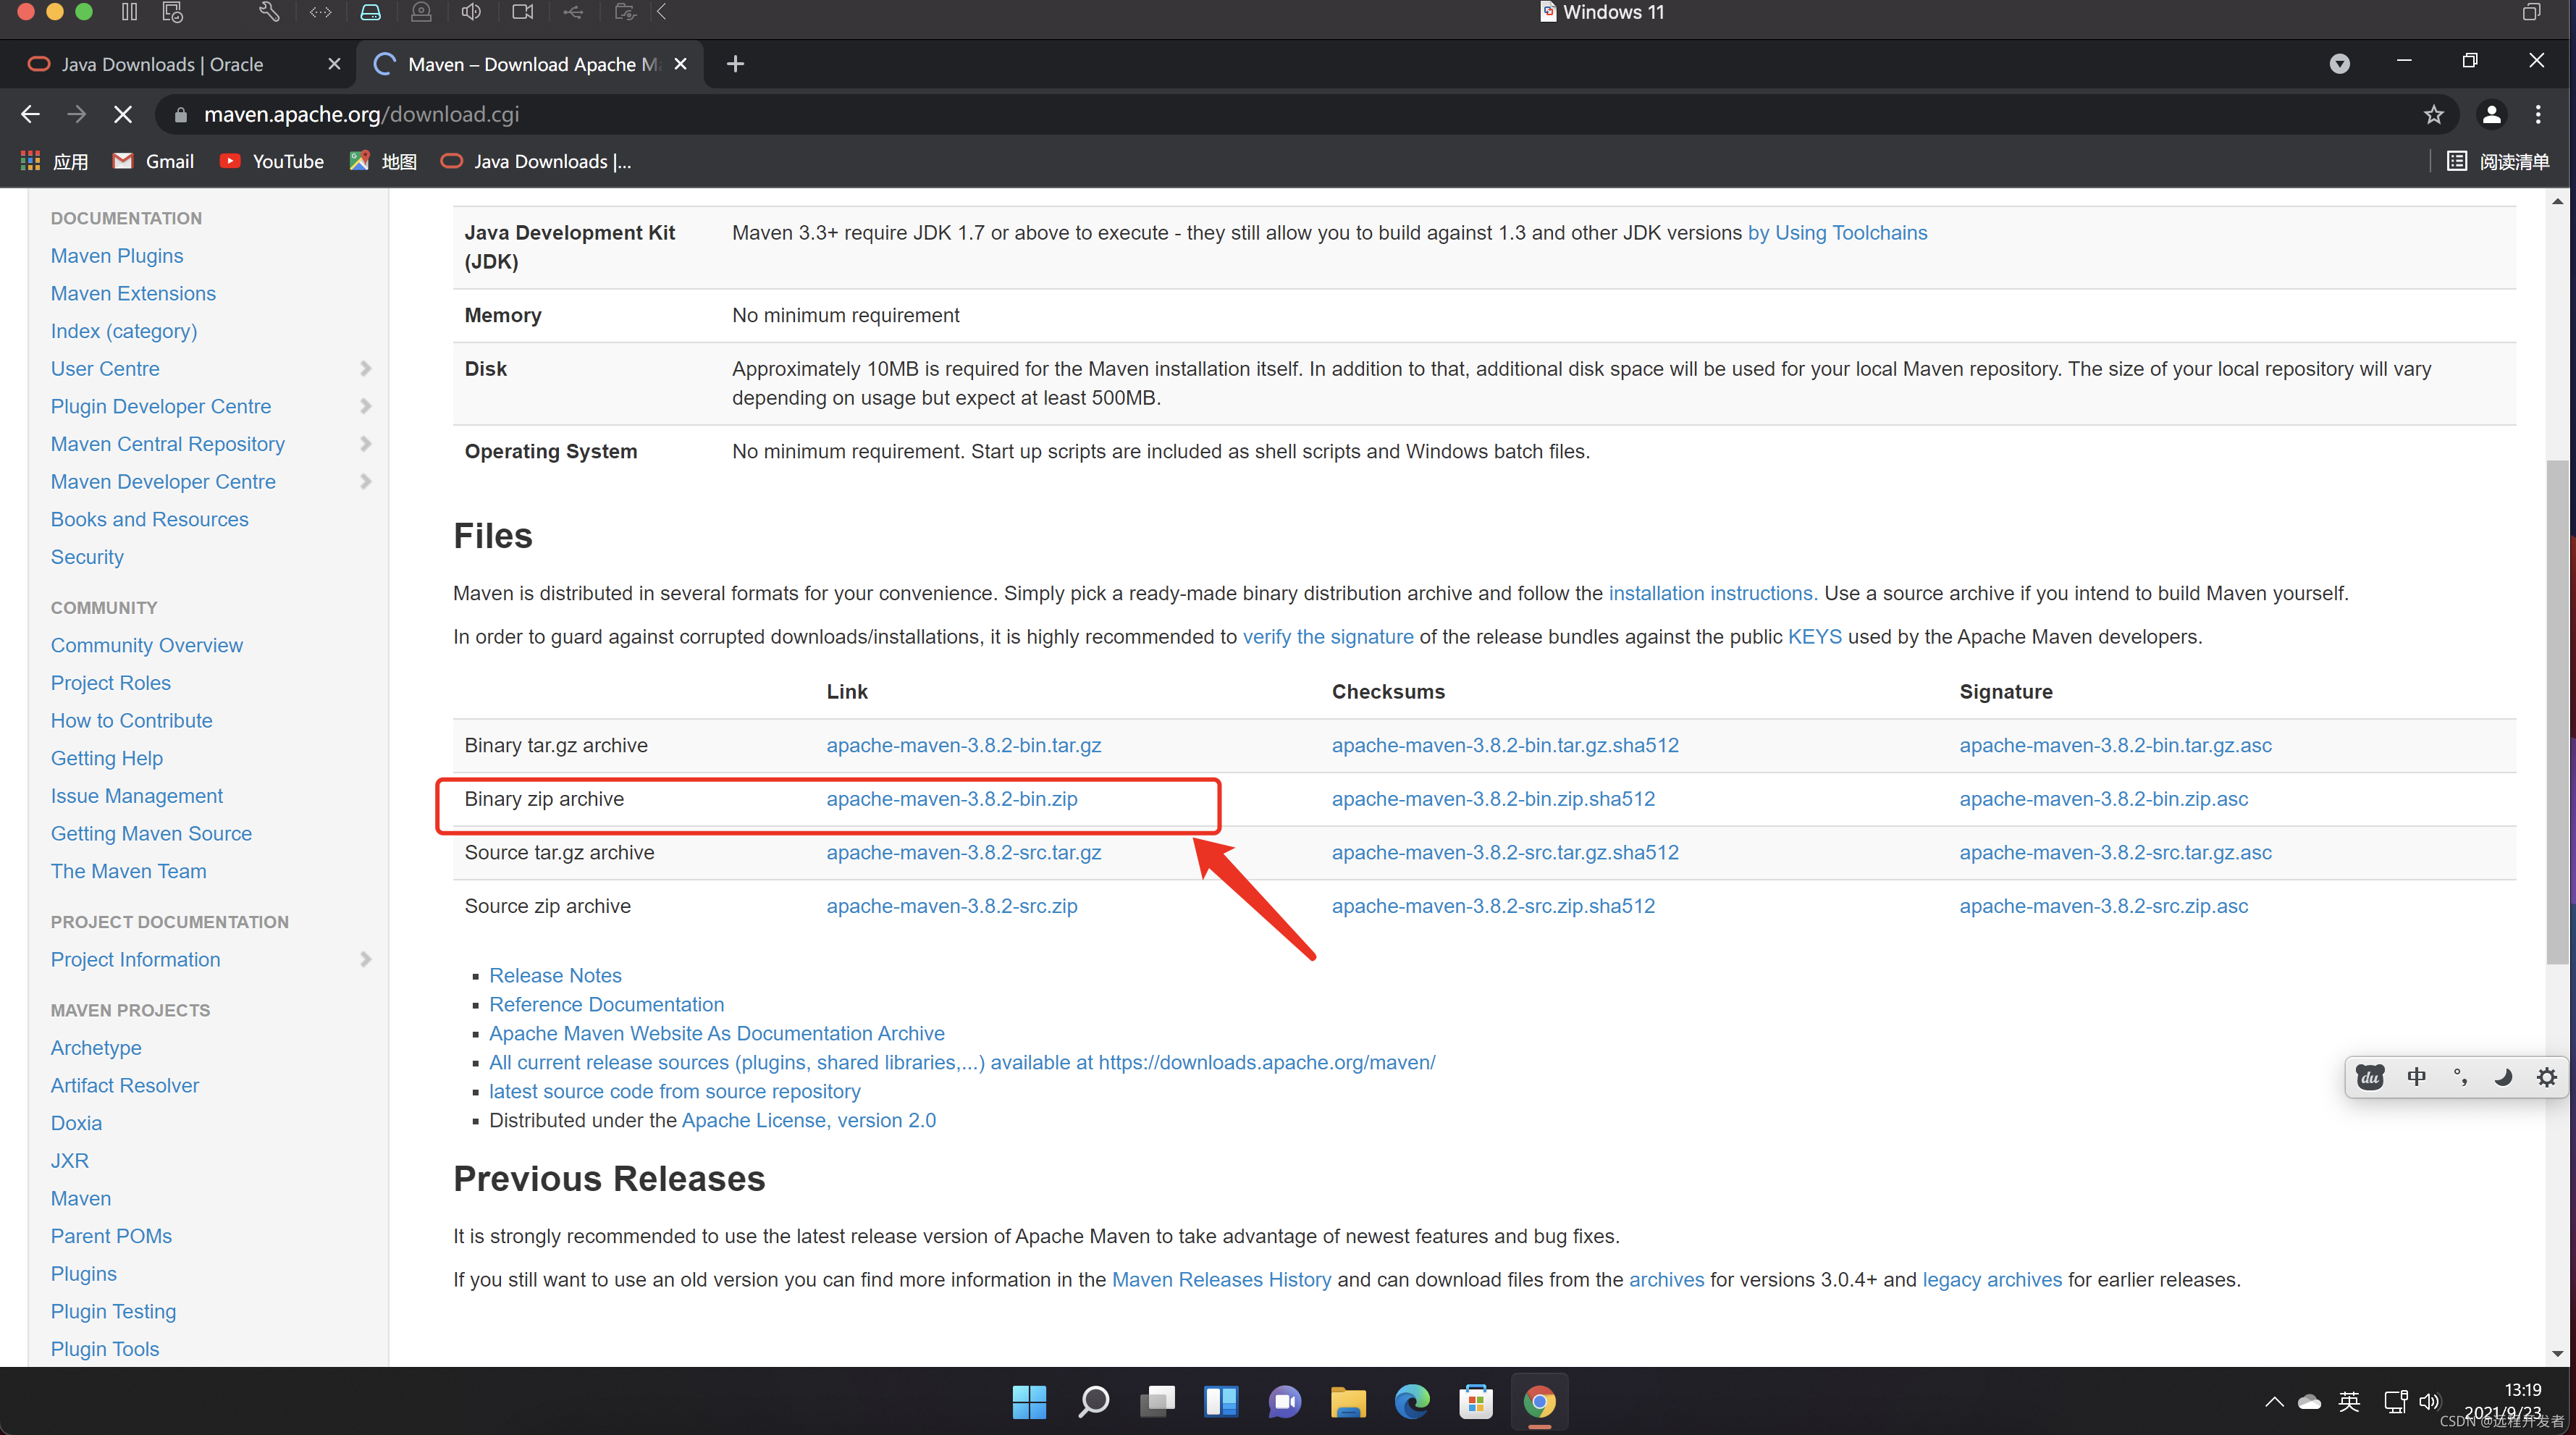Click the Windows Start button on taskbar
This screenshot has height=1435, width=2576.
(x=1029, y=1402)
